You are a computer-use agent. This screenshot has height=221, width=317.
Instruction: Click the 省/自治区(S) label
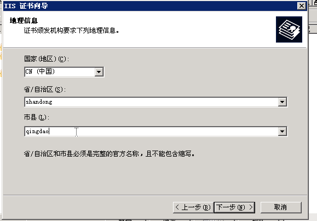click(45, 89)
